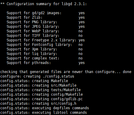Click the 'Support for Xpm library' line
This screenshot has width=134, height=115.
(x=32, y=49)
